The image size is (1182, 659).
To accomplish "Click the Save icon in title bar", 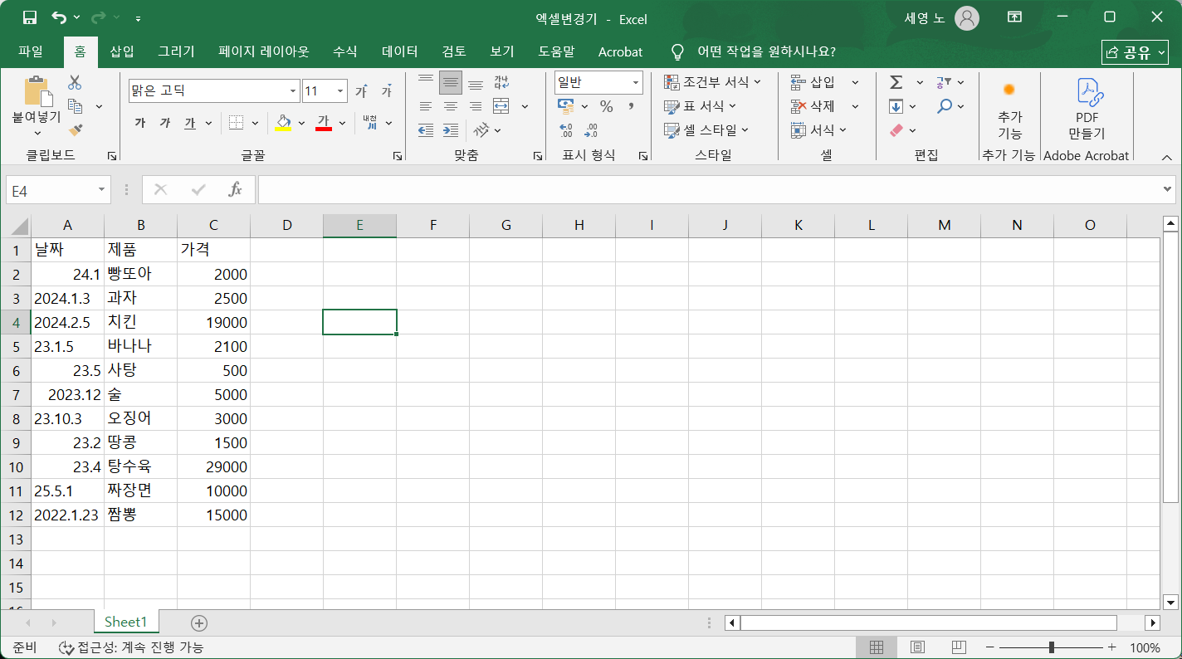I will coord(30,17).
